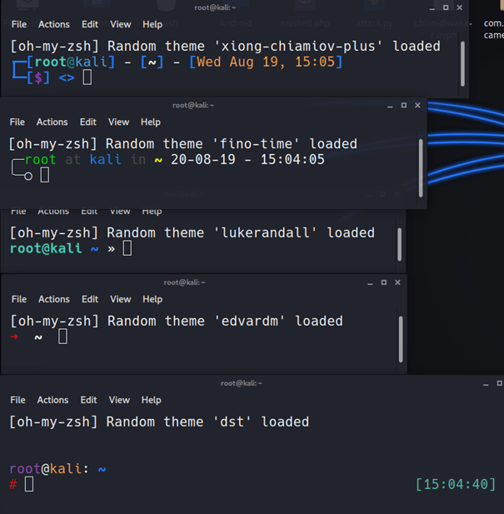Open Edit menu in xiong-chiamiov-plus terminal
Image resolution: width=504 pixels, height=514 pixels.
[x=90, y=24]
